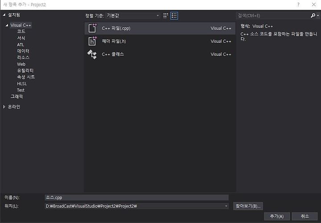The height and width of the screenshot is (223, 321).
Task: Select the HLSL category
Action: (22, 83)
